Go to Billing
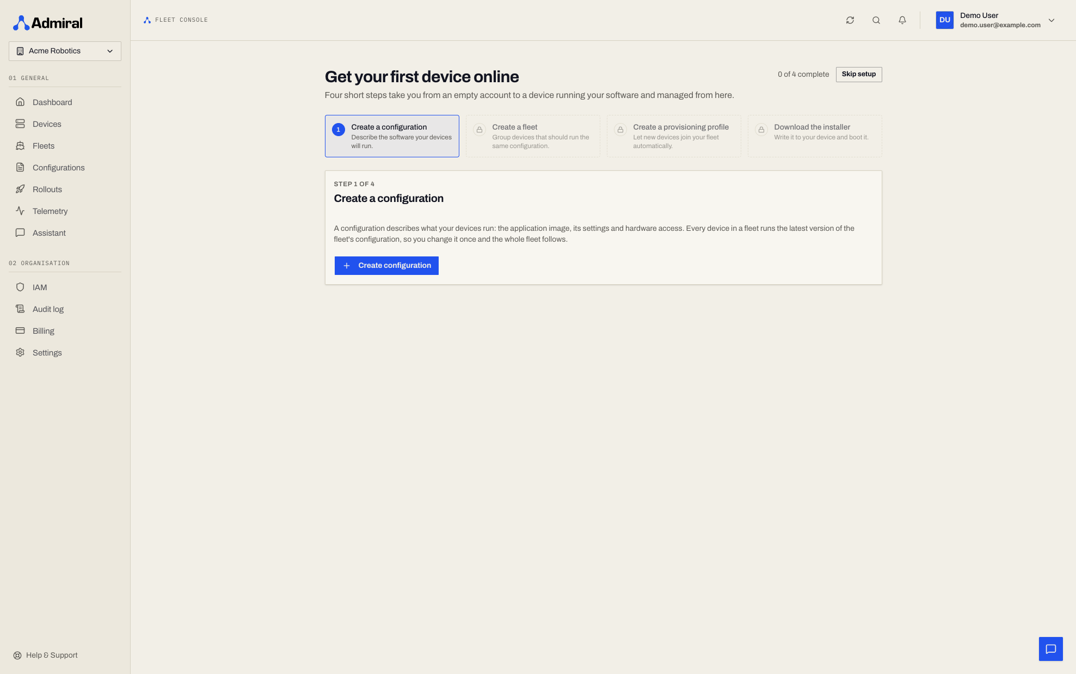Screen dimensions: 1076x674 click(65, 330)
